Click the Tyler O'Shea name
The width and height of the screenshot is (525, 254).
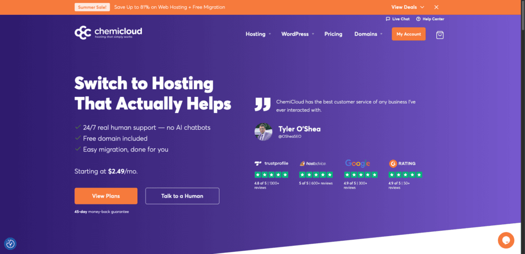pos(299,129)
